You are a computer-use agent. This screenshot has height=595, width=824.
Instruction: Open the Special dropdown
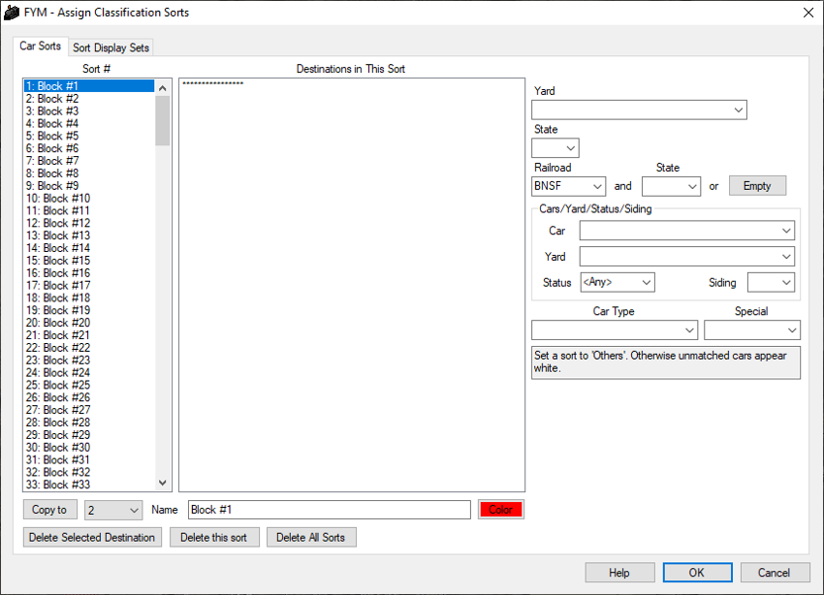click(752, 330)
